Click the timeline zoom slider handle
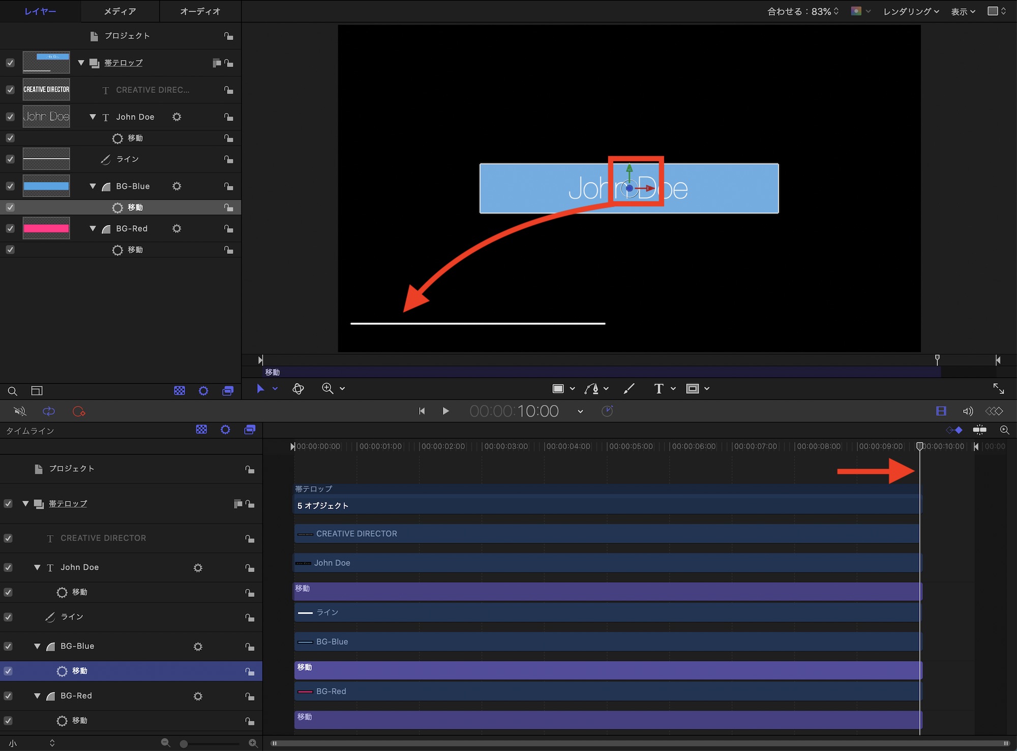The height and width of the screenshot is (751, 1017). click(x=184, y=744)
